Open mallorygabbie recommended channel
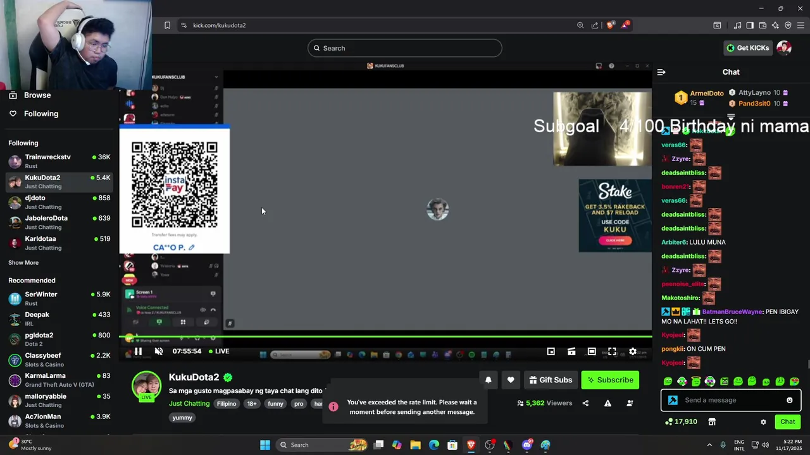 [59, 400]
